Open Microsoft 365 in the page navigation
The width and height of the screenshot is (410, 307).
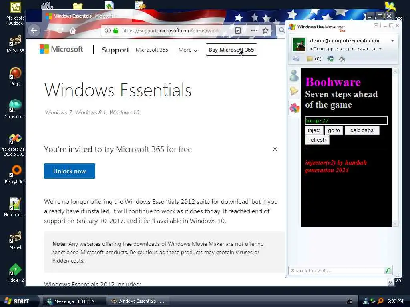(x=152, y=50)
